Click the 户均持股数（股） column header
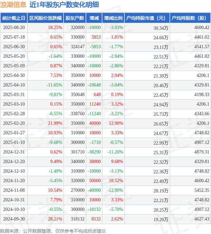 tap(190, 18)
